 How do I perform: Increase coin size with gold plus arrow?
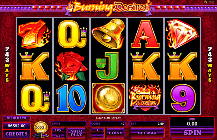[45, 136]
